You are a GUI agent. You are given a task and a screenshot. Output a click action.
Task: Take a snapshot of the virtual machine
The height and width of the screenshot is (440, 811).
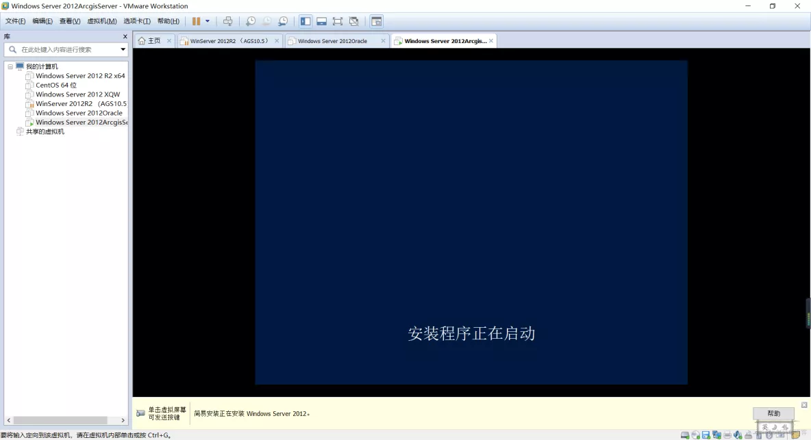click(250, 21)
